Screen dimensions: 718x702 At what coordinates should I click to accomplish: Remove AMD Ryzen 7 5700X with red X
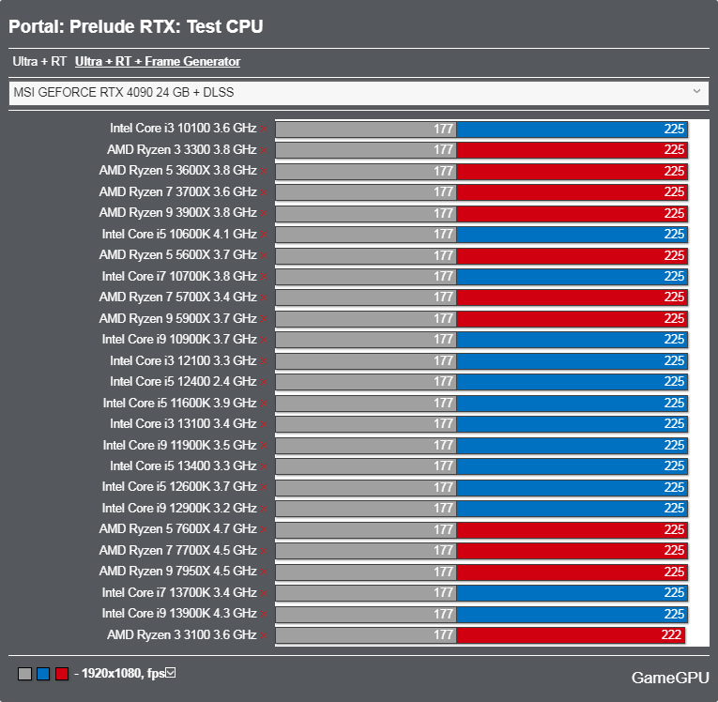264,298
